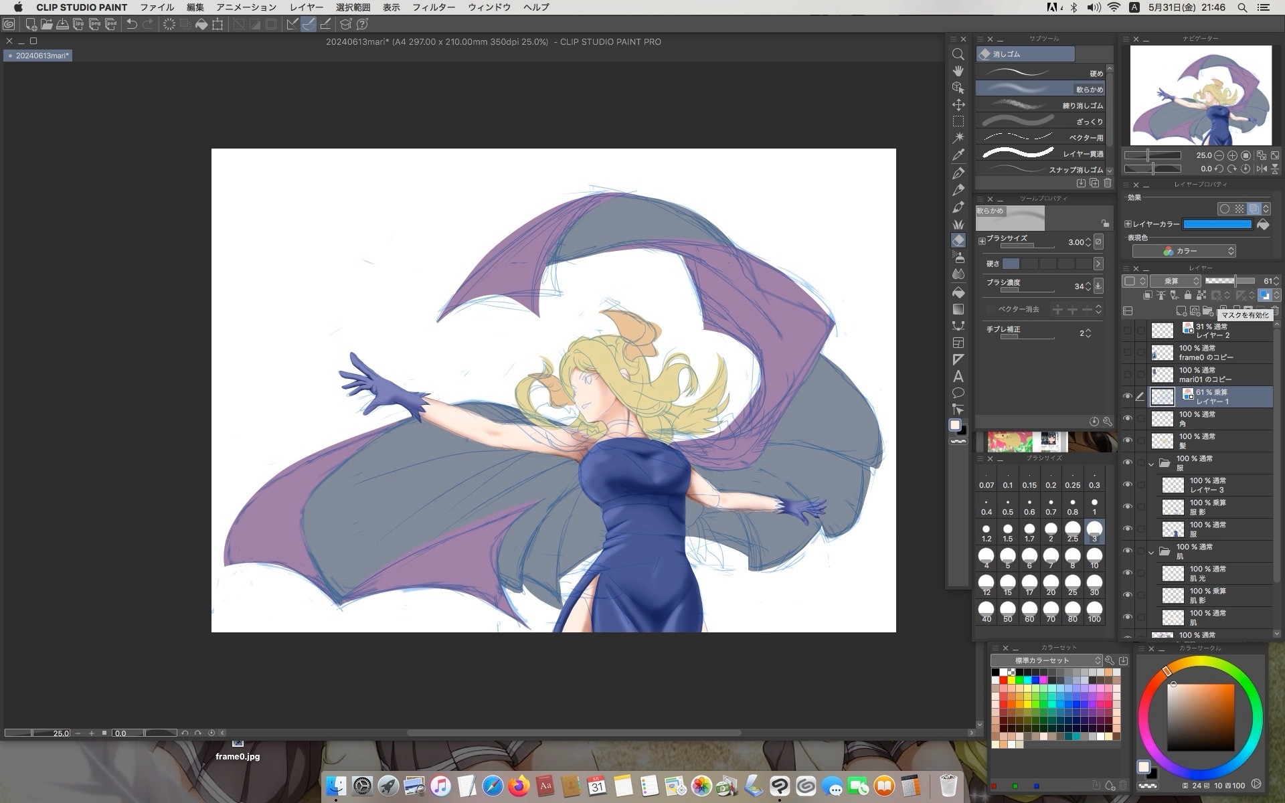Click the delete sub tool trash icon
Screen dimensions: 1285x803
[x=1108, y=183]
